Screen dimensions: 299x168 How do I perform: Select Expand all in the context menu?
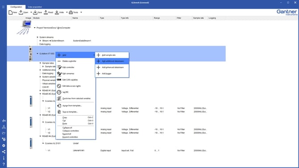(75, 134)
